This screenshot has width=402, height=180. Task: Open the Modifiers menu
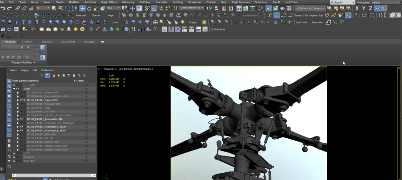(74, 2)
